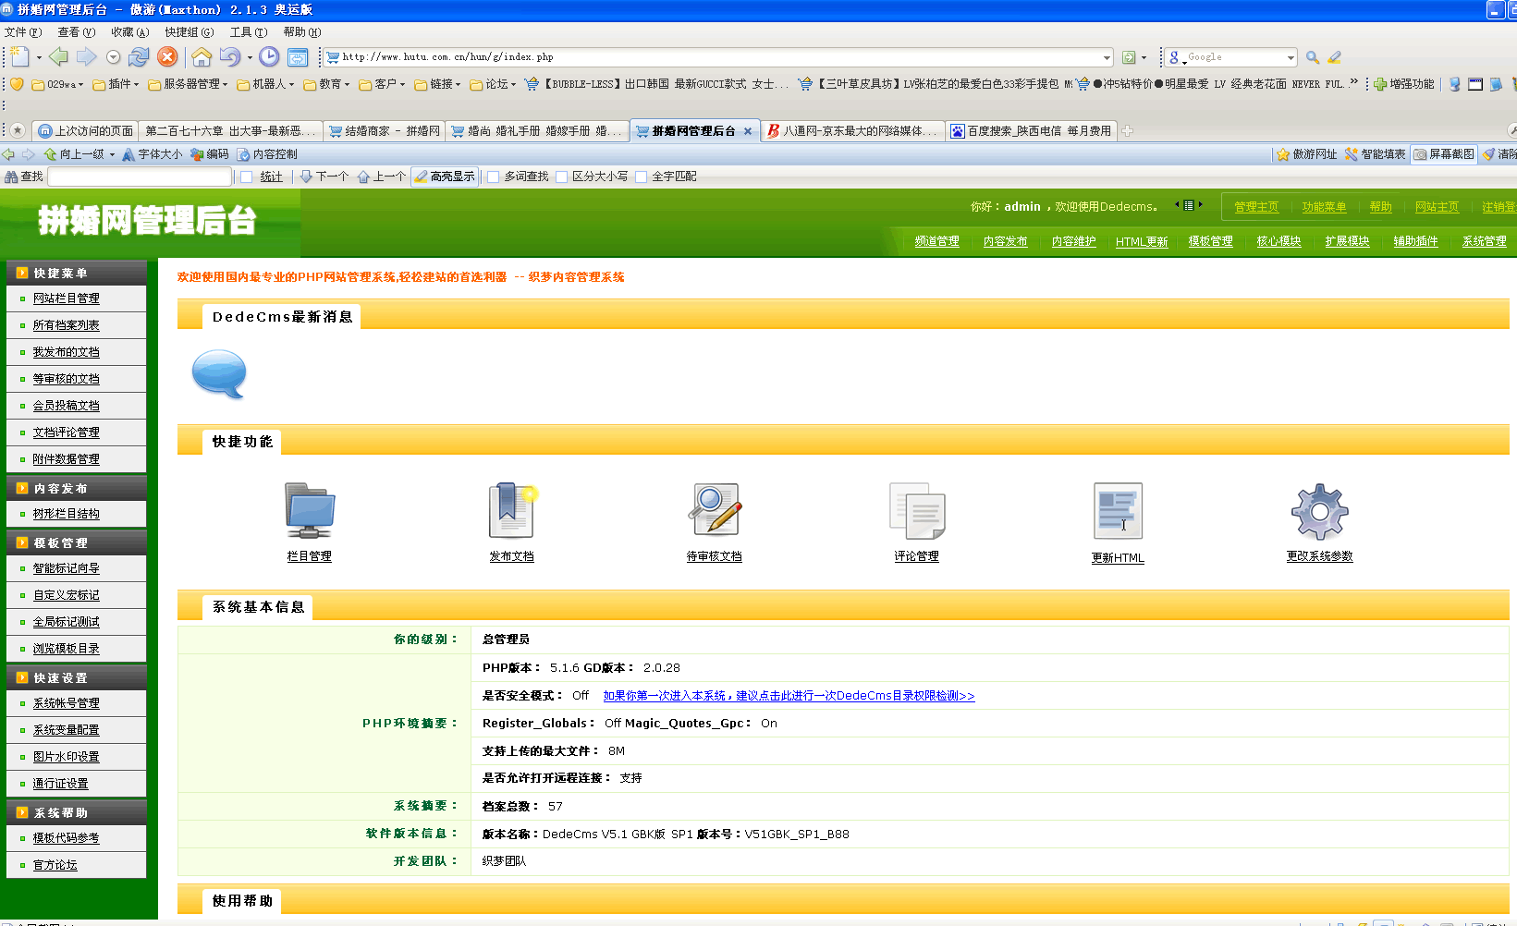Click the 管理主页 link
This screenshot has width=1517, height=926.
(1256, 207)
